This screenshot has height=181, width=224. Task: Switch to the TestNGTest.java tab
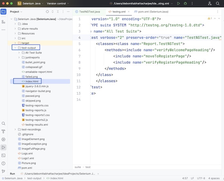pyautogui.click(x=90, y=12)
